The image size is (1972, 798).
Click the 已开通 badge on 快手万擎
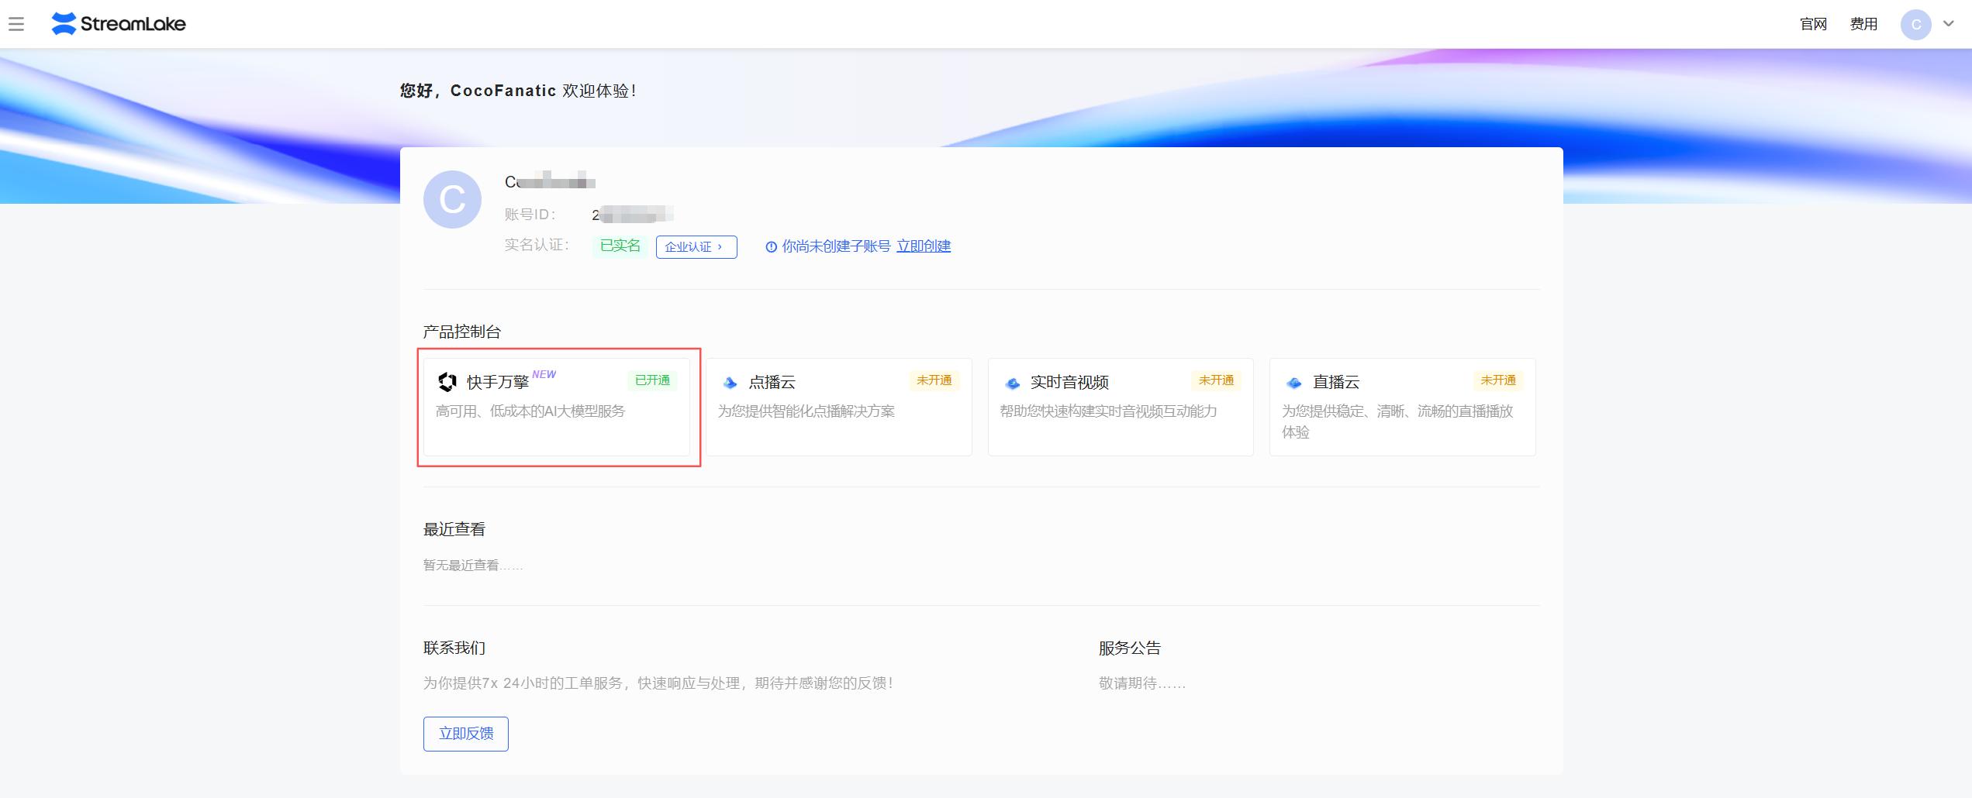coord(652,381)
